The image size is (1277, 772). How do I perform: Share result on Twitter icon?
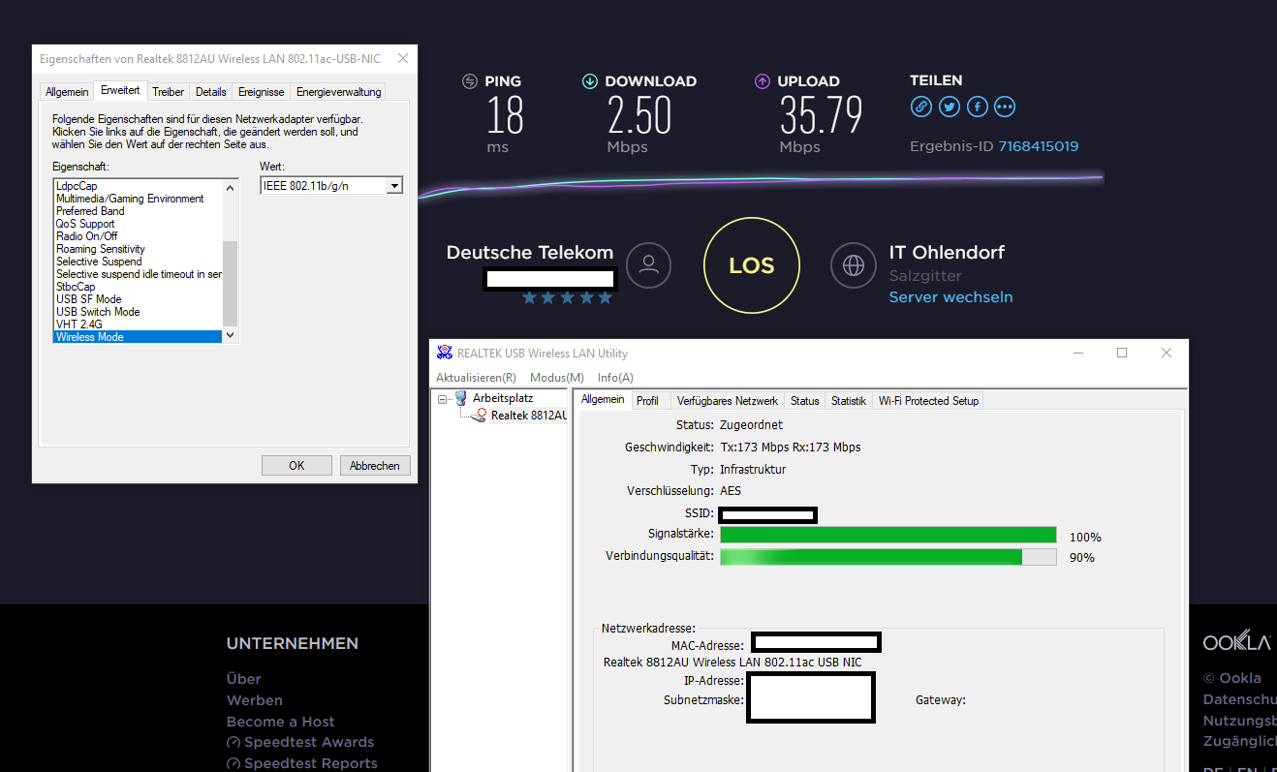click(x=949, y=107)
